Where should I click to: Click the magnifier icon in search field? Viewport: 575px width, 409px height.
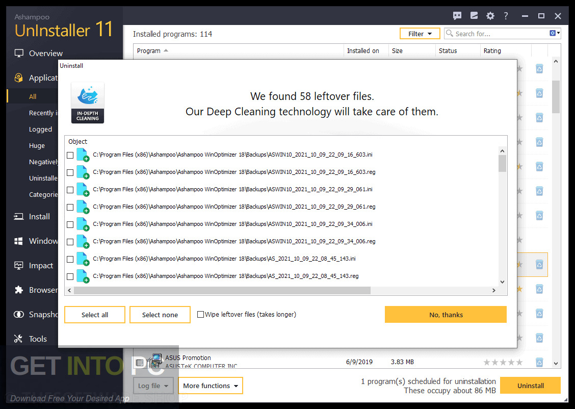click(x=450, y=33)
